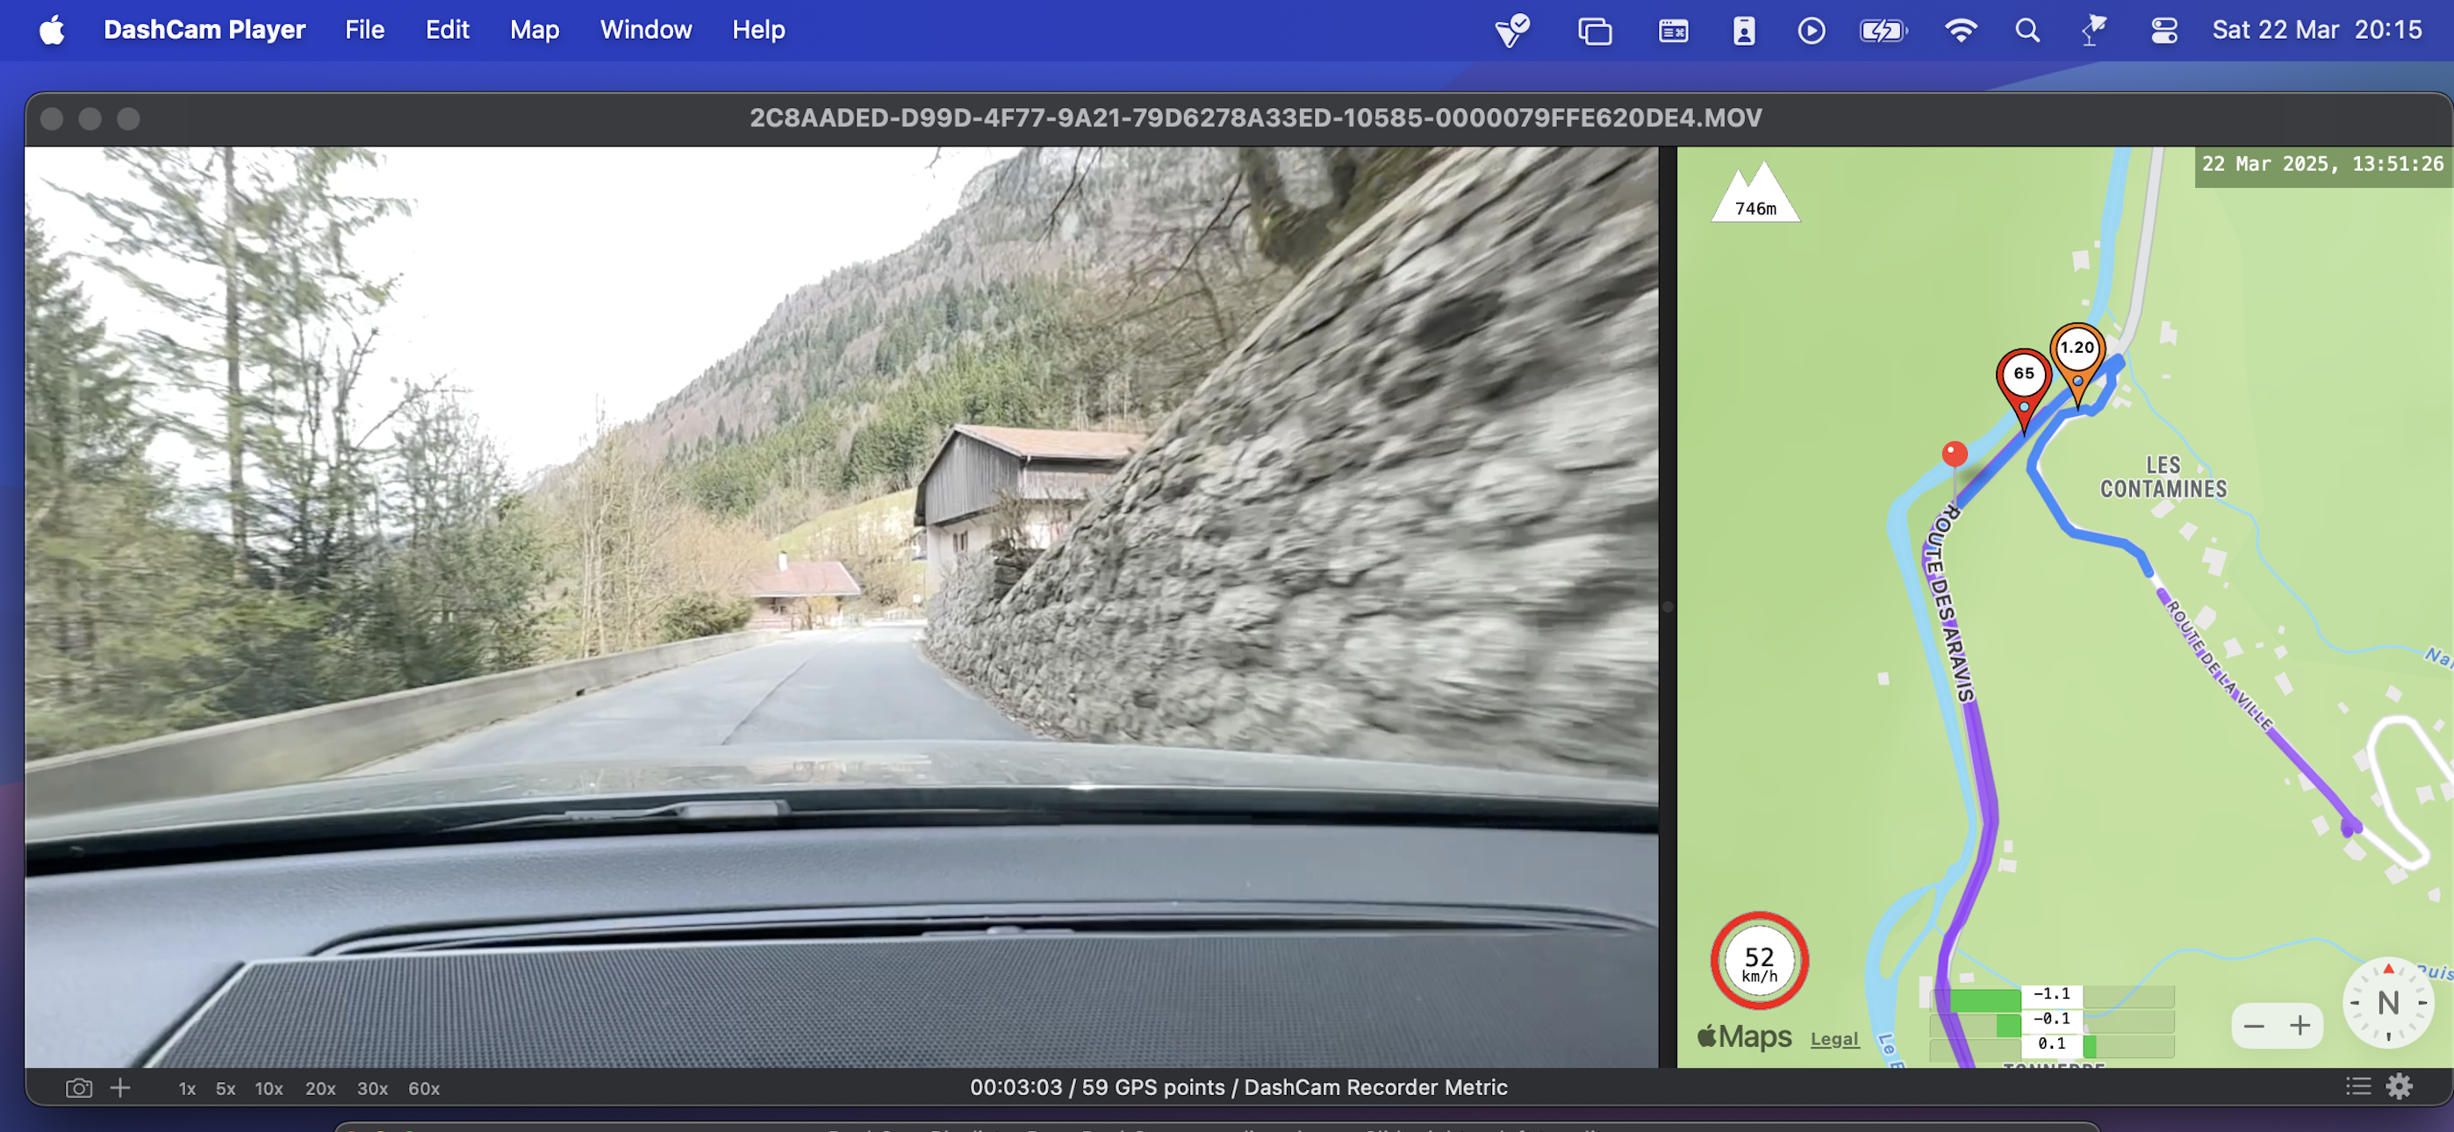Open Control Center in menu bar
The width and height of the screenshot is (2454, 1132).
tap(2163, 31)
